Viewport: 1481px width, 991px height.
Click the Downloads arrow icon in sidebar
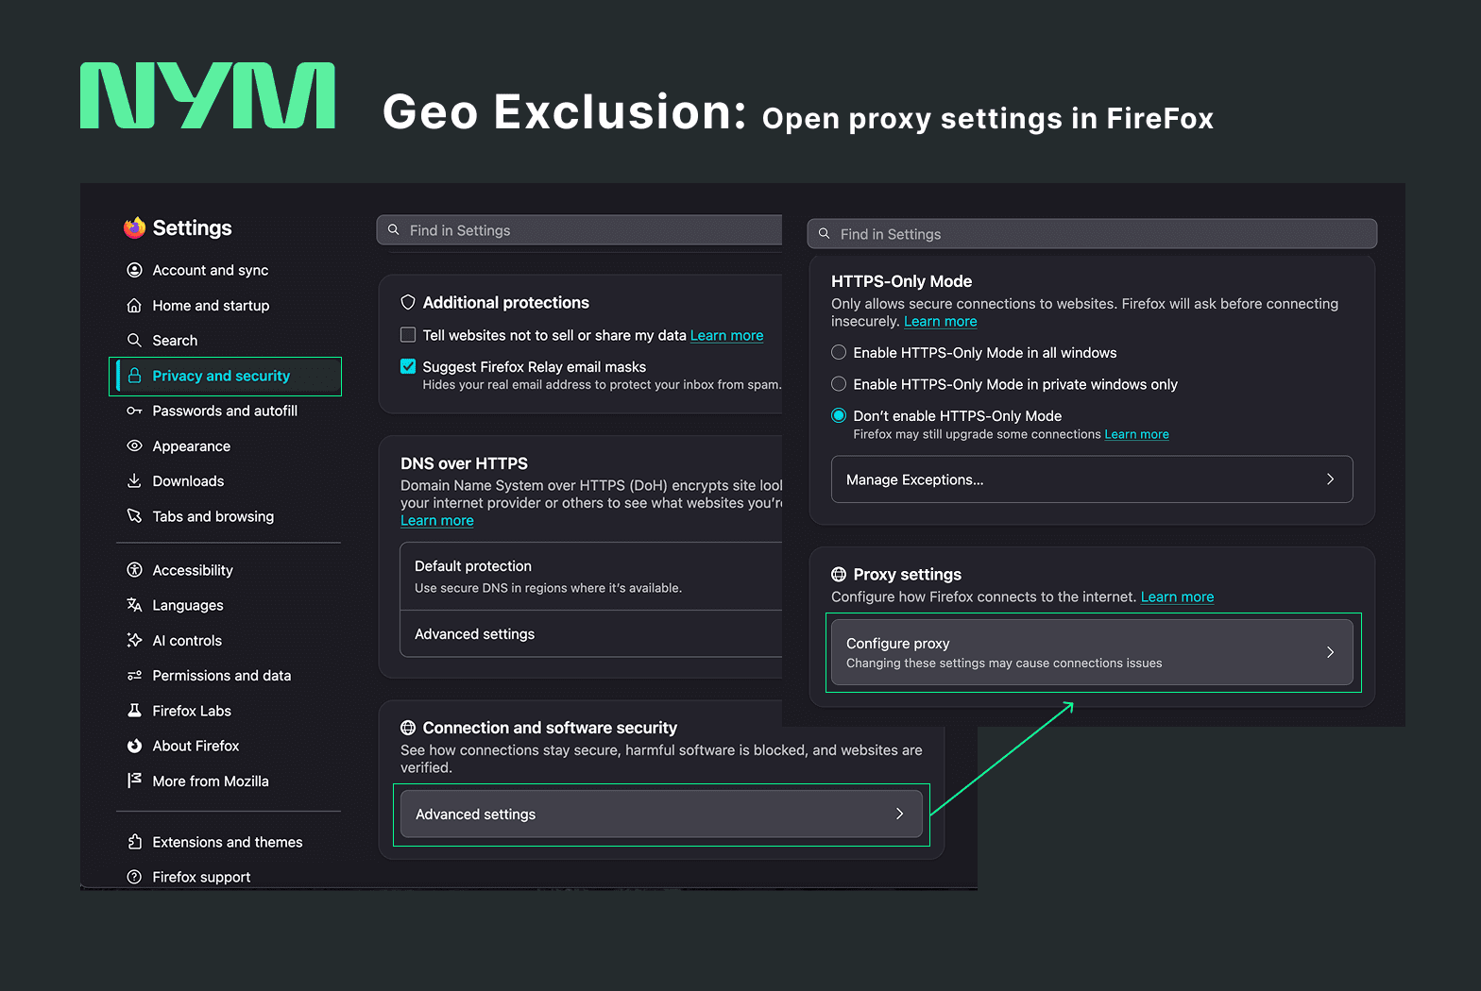click(x=134, y=481)
